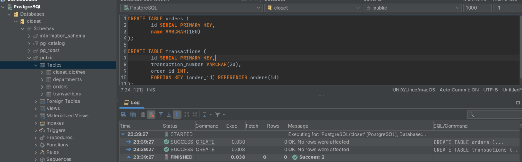The height and width of the screenshot is (162, 522).
Task: Collapse the PostgreSQL connection node
Action: click(x=3, y=7)
